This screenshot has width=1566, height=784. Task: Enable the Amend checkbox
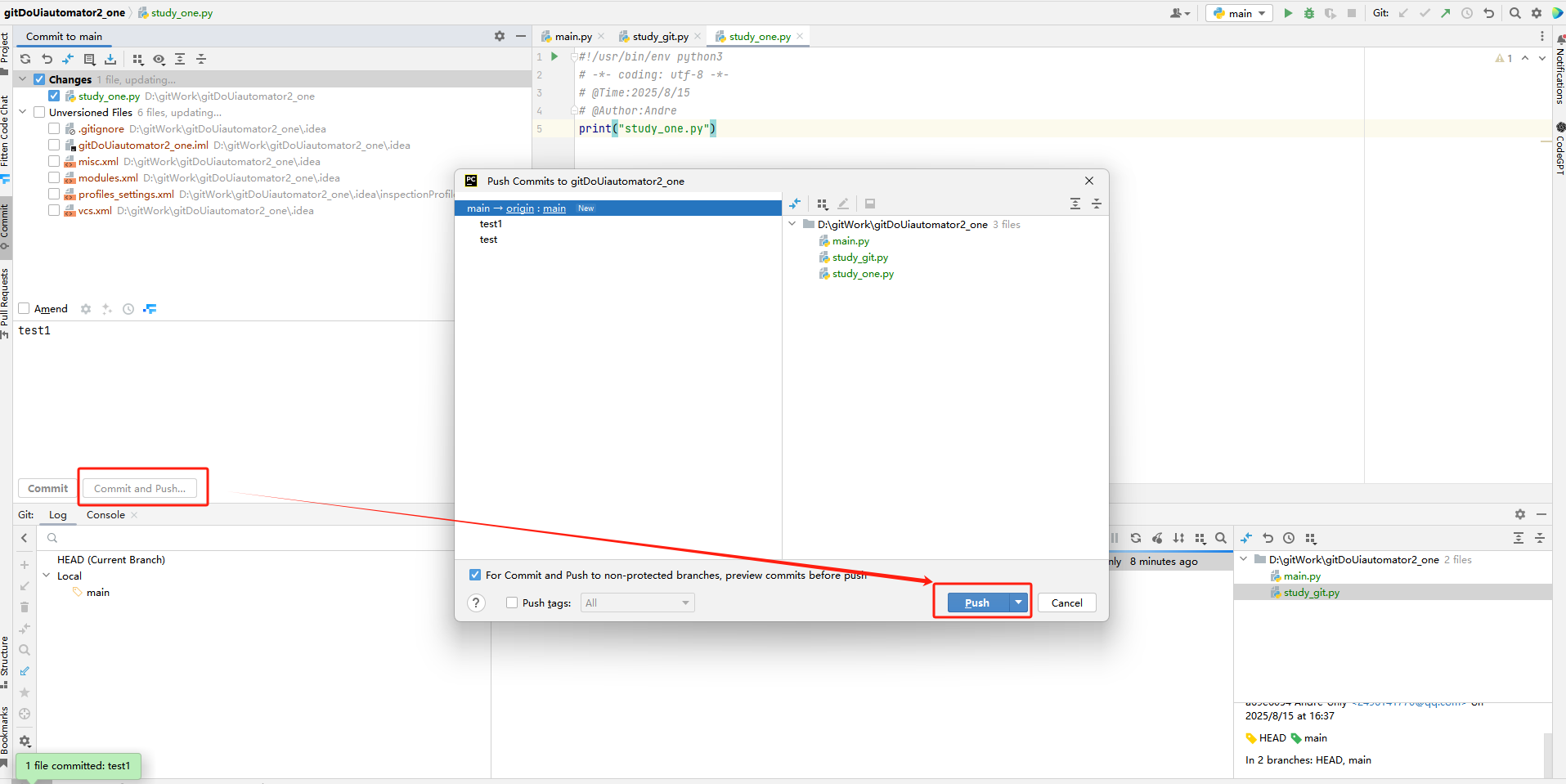25,308
